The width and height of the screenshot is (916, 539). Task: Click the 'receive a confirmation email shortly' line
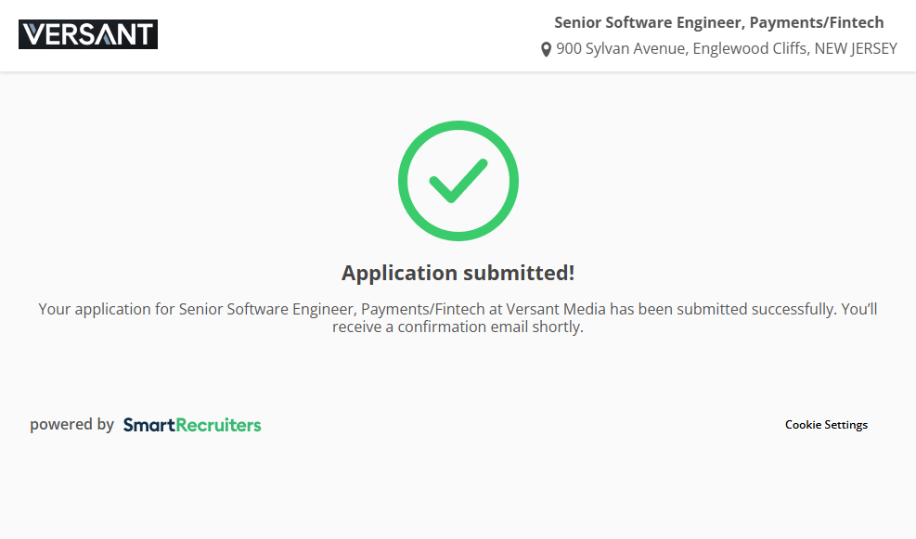pyautogui.click(x=458, y=327)
